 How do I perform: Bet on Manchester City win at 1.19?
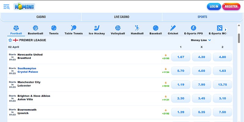[x=181, y=85]
